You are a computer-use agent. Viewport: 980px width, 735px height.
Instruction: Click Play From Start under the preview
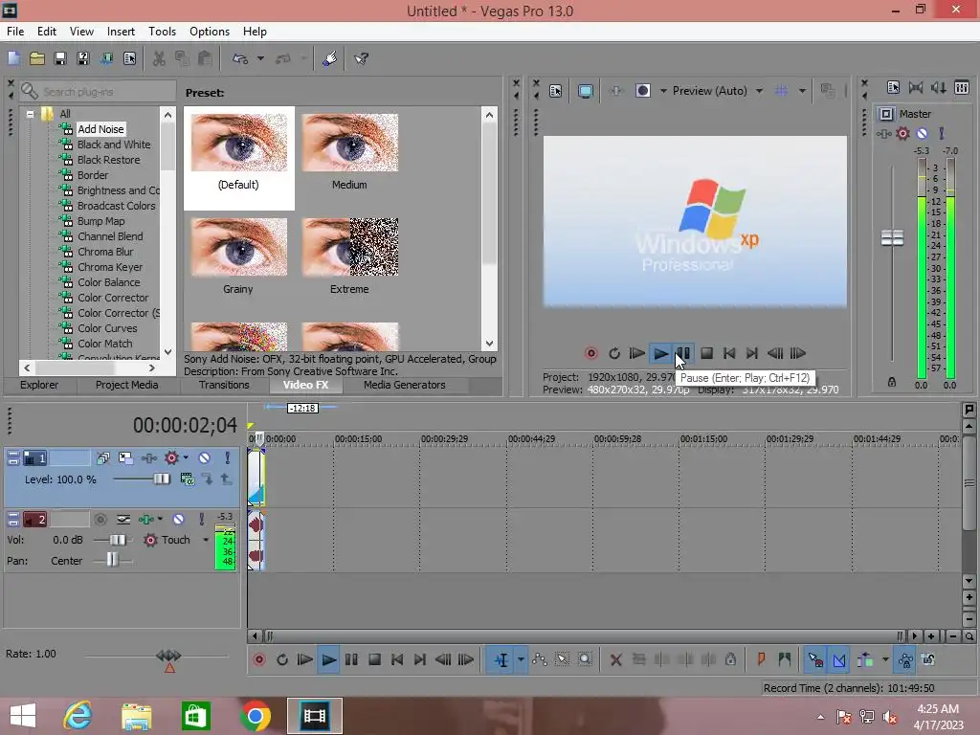(x=636, y=354)
